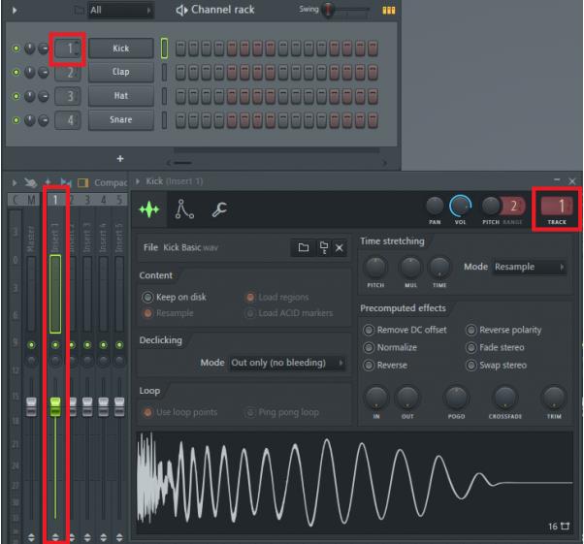This screenshot has height=544, width=584.
Task: Open the sample file browser folder icon
Action: click(304, 247)
